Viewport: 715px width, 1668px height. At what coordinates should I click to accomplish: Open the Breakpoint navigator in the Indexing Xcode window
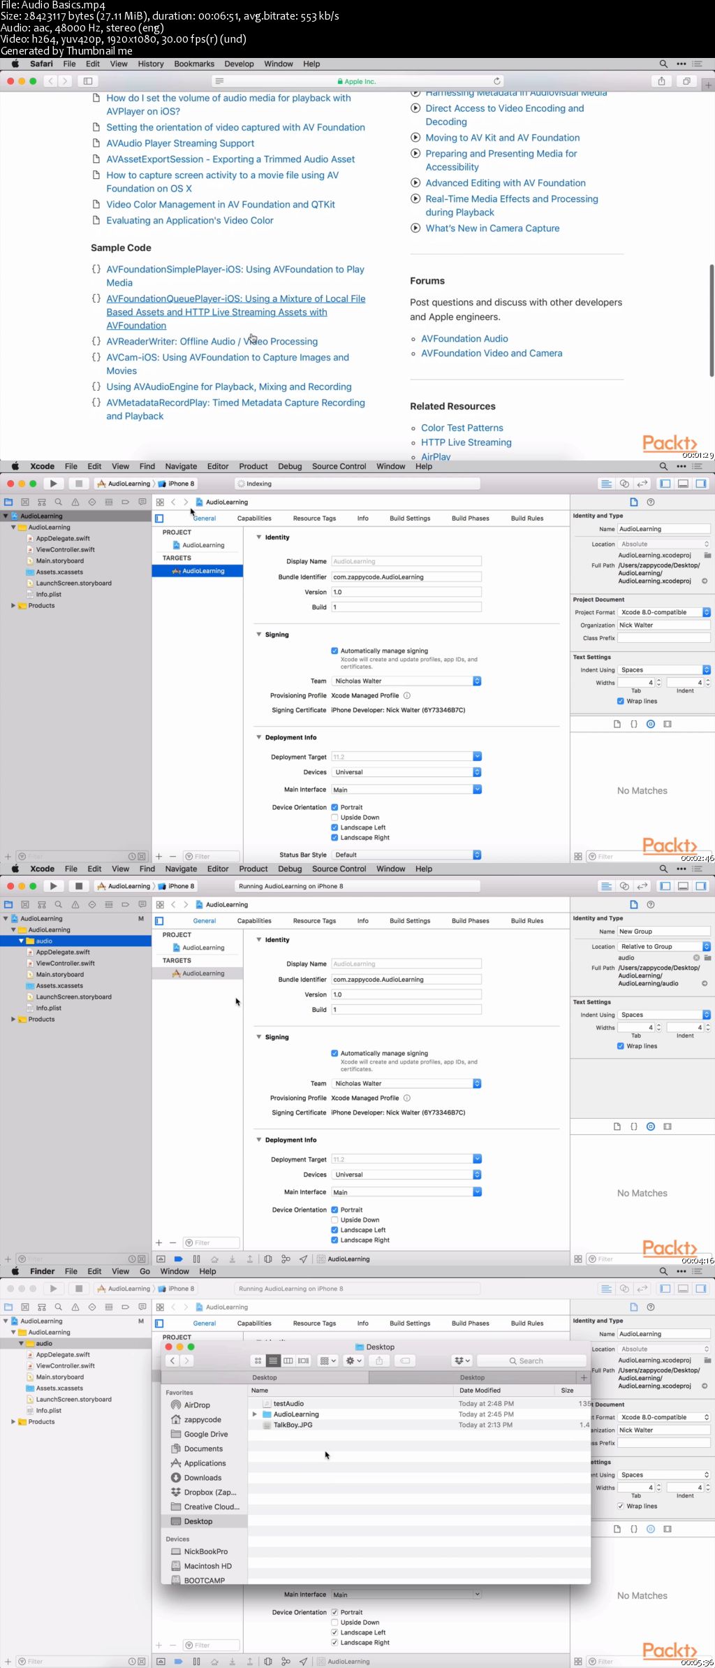coord(126,502)
